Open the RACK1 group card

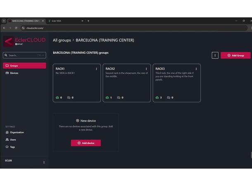(x=77, y=83)
